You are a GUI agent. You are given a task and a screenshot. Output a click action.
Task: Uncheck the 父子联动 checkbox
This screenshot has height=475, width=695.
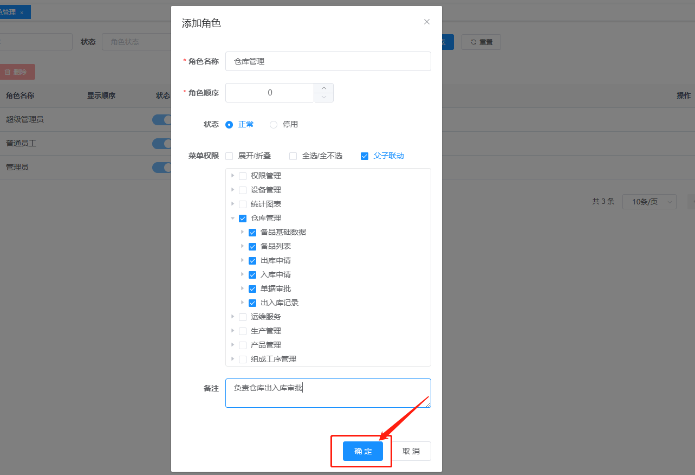pyautogui.click(x=365, y=156)
